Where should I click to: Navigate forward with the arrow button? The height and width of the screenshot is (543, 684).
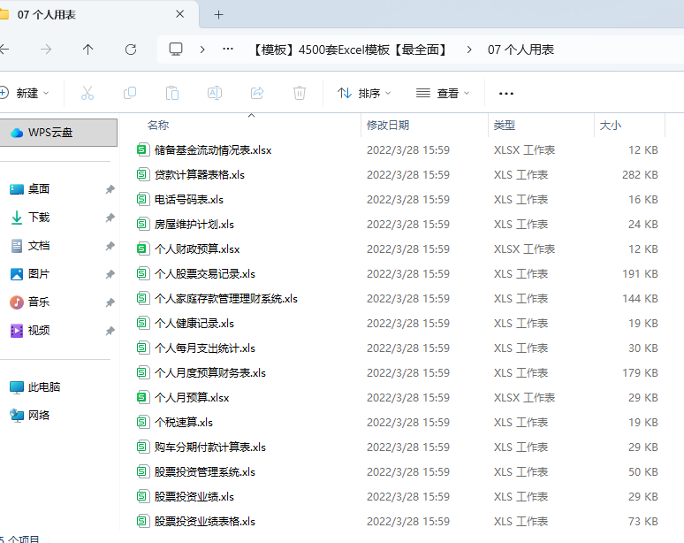46,50
